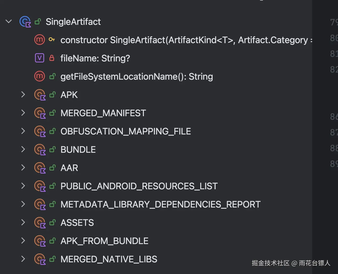Screen dimensions: 338x274
Task: Click the MERGED_NATIVE_LIBS object icon
Action: (40, 259)
